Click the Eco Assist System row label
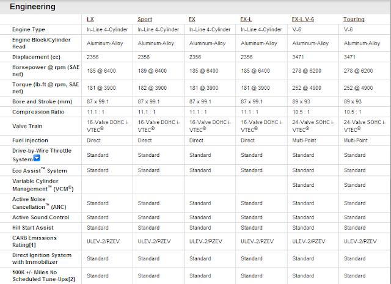Image resolution: width=391 pixels, height=284 pixels. point(40,170)
